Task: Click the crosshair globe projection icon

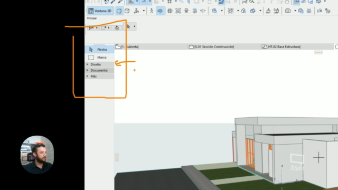Action: coord(170,11)
